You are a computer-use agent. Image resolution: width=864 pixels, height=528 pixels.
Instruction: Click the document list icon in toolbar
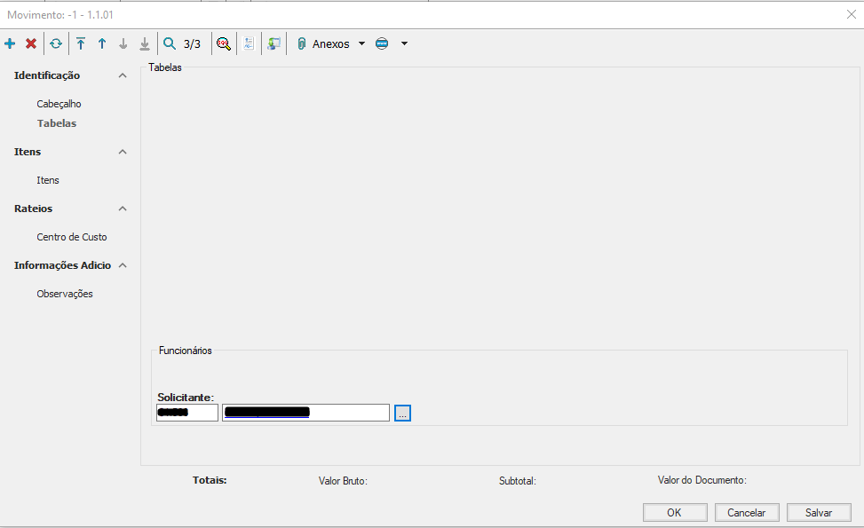coord(249,43)
